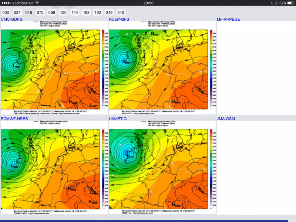Tap the 20:50 clock in status bar
The height and width of the screenshot is (222, 296).
[148, 3]
